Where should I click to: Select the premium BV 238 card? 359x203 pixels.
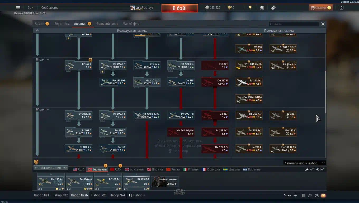tap(249, 49)
